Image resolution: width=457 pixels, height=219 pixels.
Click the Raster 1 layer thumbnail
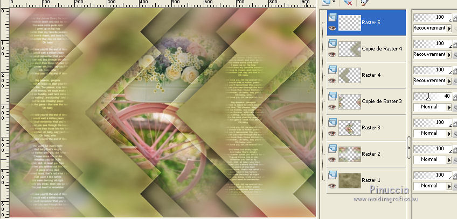pos(350,180)
